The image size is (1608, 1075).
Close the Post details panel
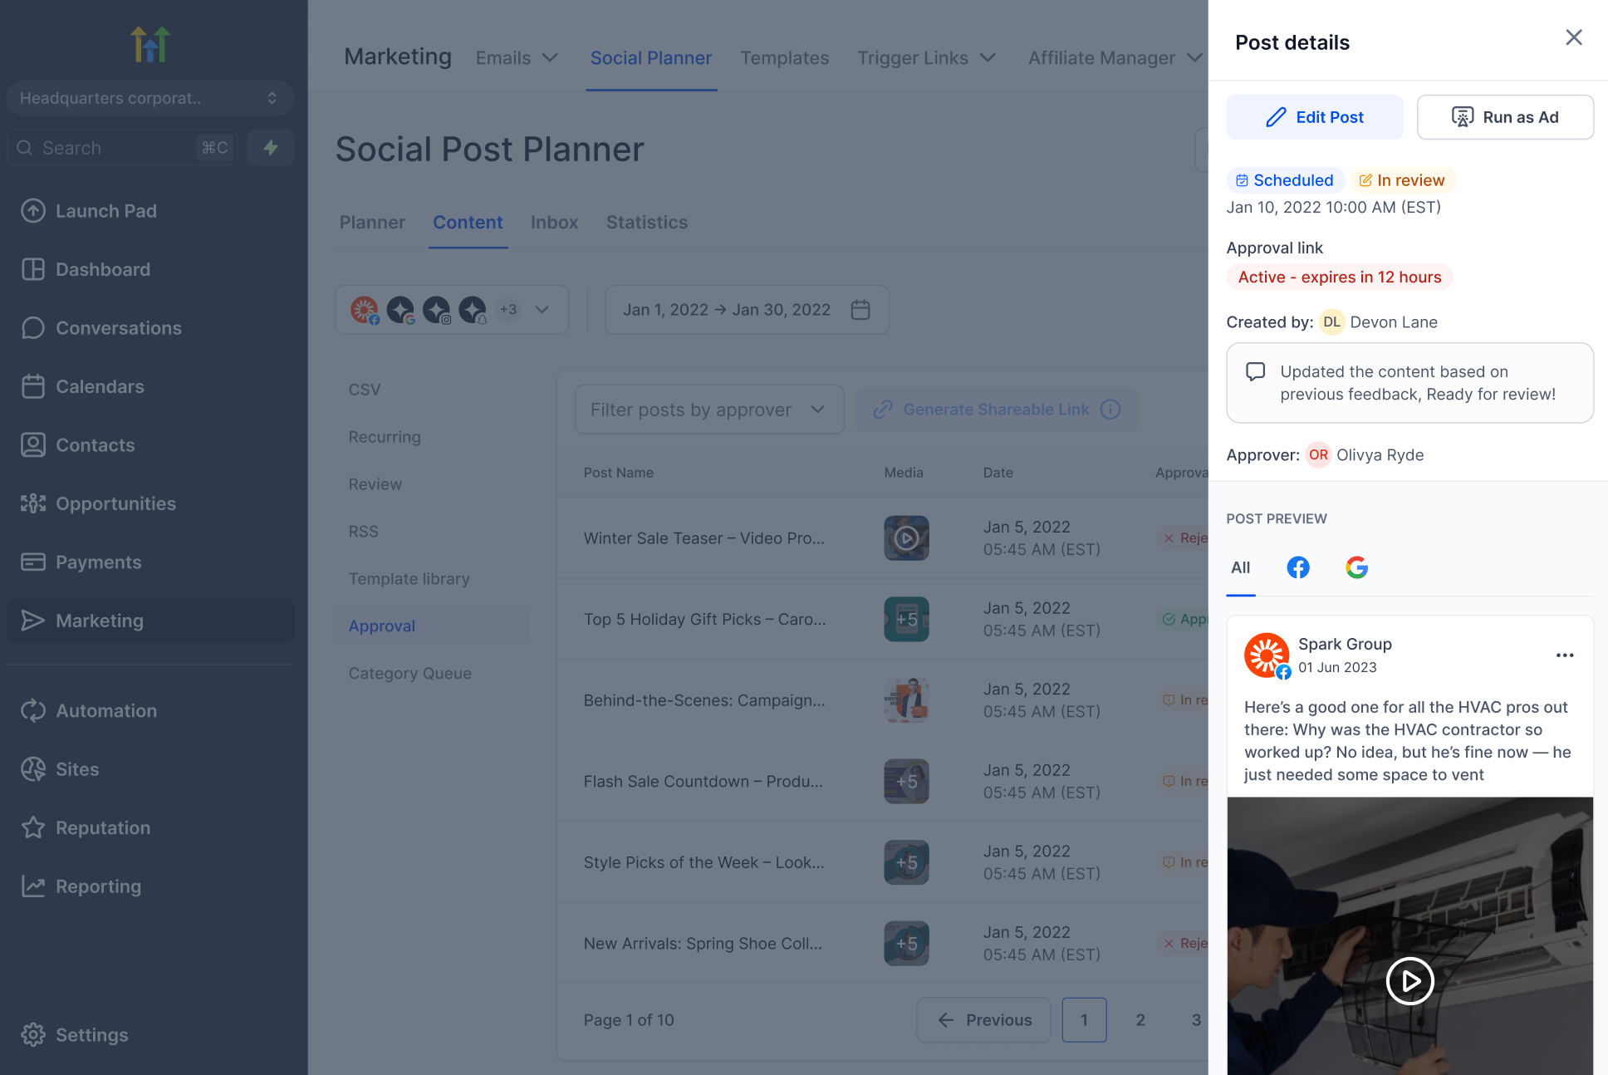[1573, 37]
